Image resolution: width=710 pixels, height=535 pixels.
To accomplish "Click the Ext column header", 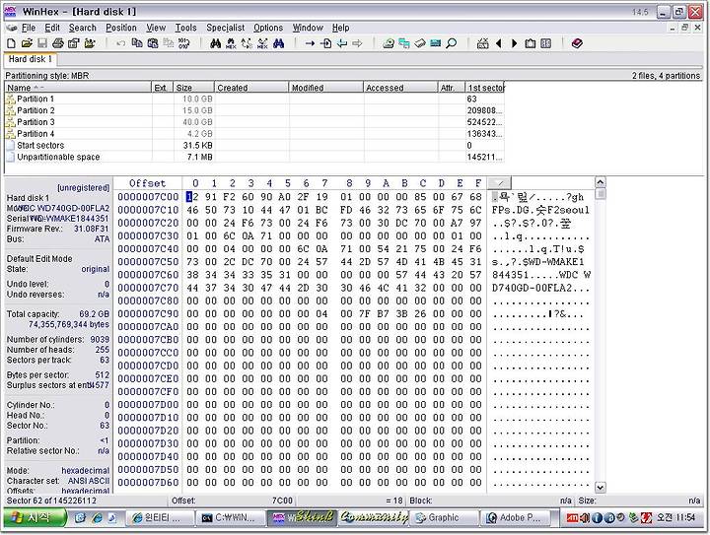I will click(163, 88).
